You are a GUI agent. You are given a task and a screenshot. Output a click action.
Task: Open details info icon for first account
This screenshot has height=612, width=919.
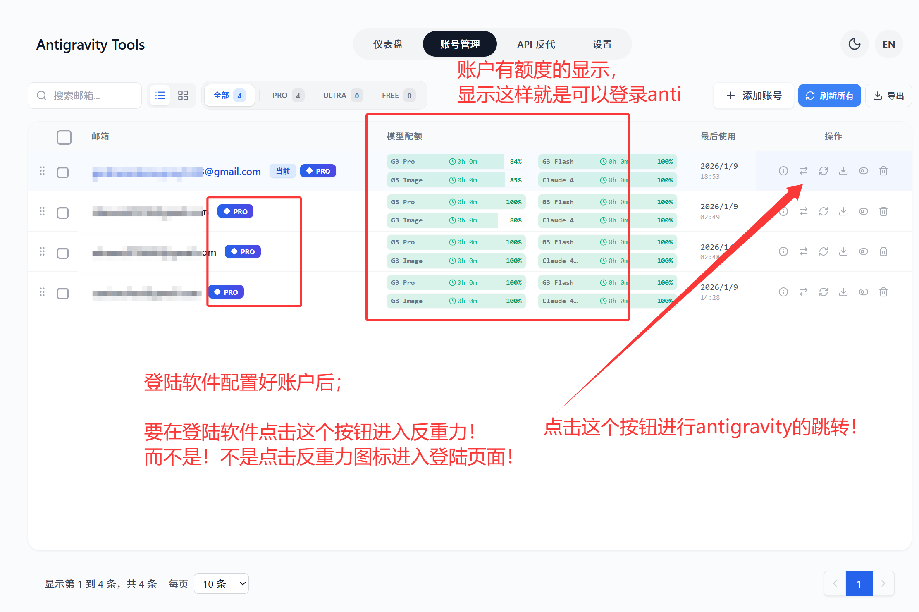[783, 171]
